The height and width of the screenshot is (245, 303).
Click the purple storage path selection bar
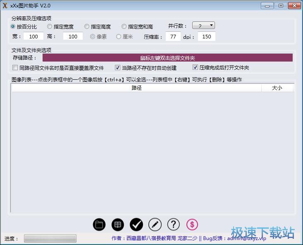(167, 58)
